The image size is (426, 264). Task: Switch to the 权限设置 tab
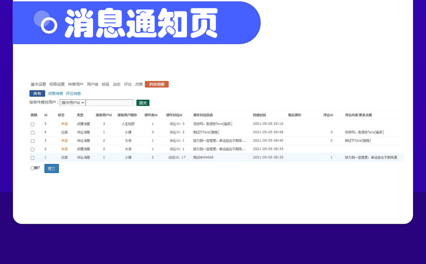tap(57, 84)
